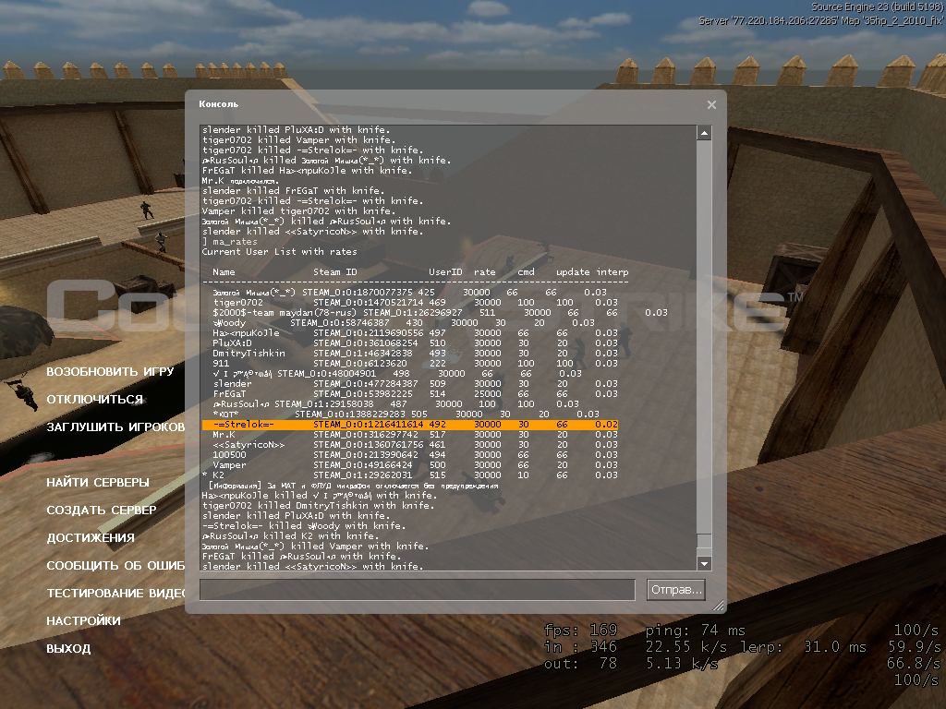Select ВОЗОБНОВИТЬ ИГРУ menu item
The width and height of the screenshot is (946, 709).
111,371
